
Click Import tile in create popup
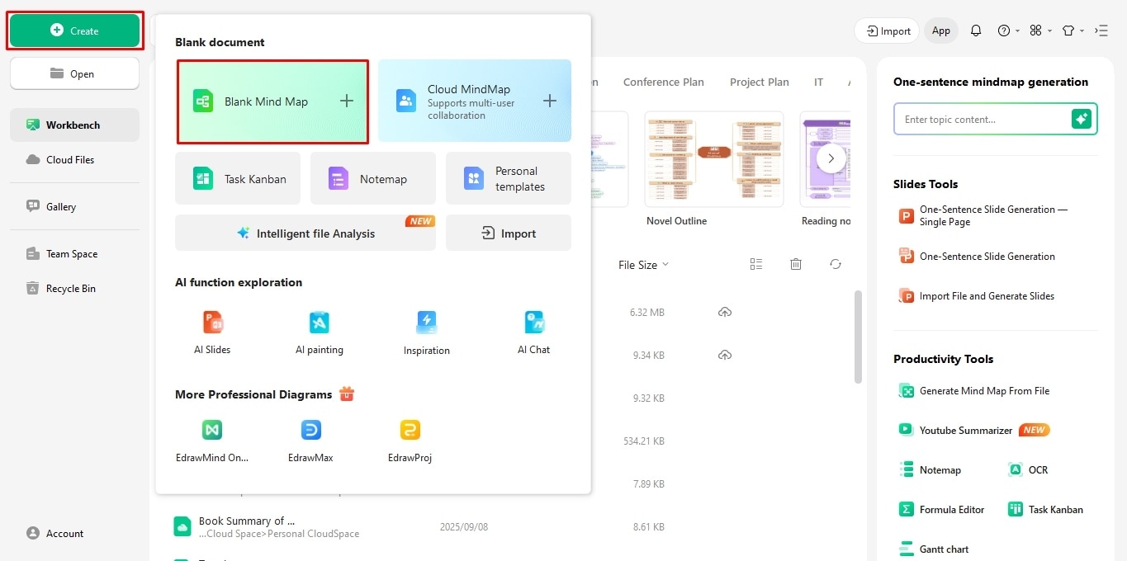point(509,233)
